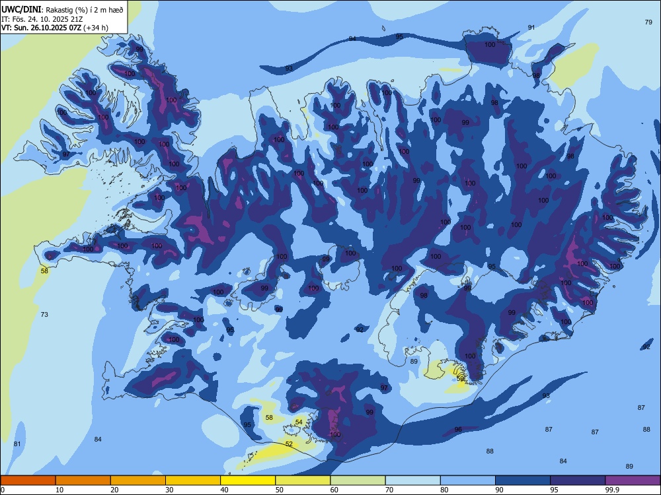The width and height of the screenshot is (661, 495).
Task: Click the humidity value '96' on the map
Action: [458, 430]
